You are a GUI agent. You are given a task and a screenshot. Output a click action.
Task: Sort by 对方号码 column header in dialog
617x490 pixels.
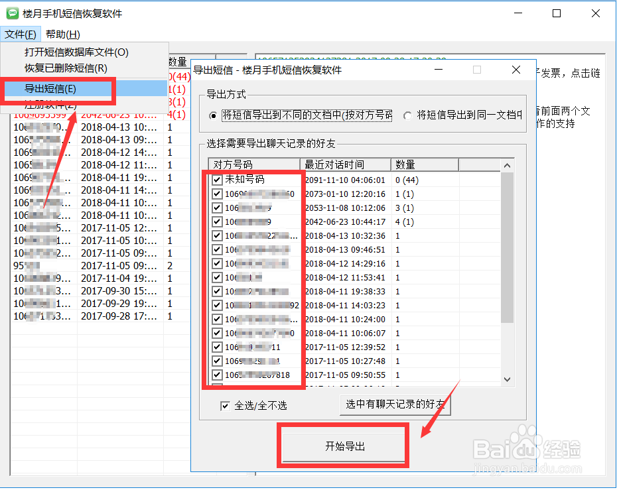coord(254,164)
